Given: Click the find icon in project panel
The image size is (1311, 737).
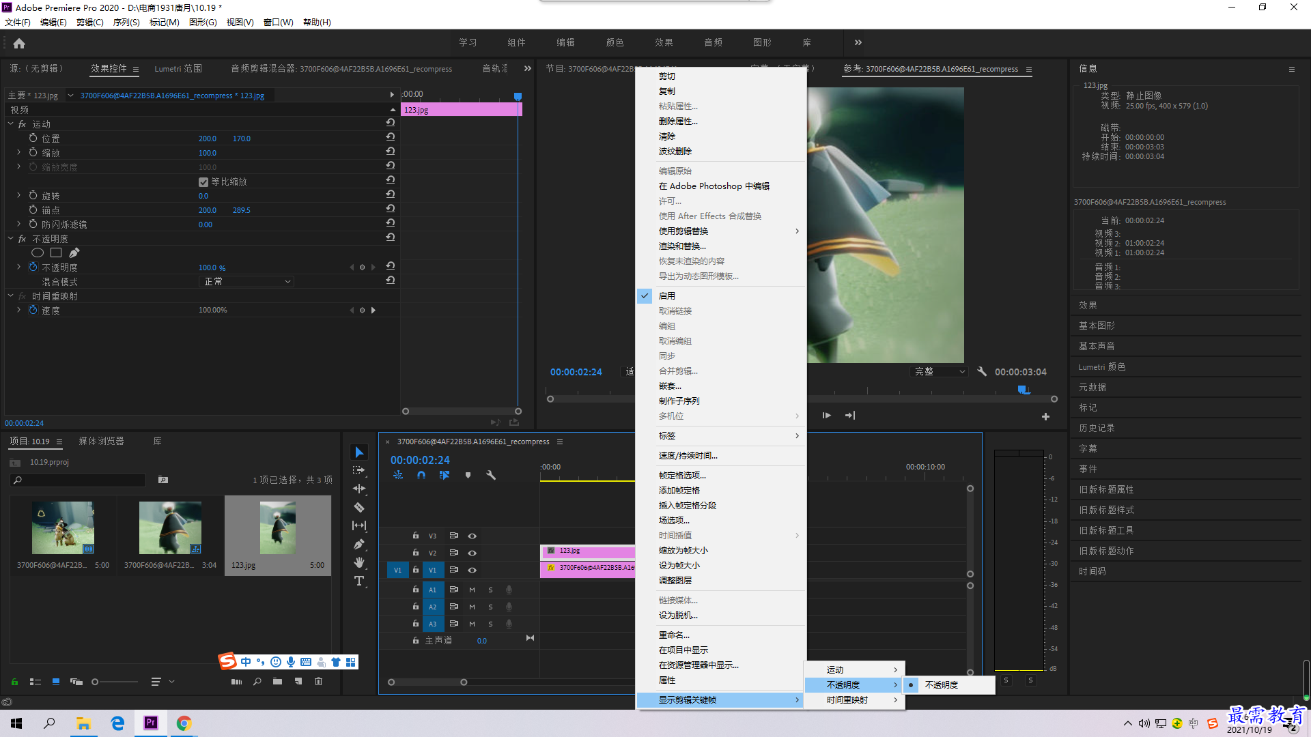Looking at the screenshot, I should click(x=257, y=681).
